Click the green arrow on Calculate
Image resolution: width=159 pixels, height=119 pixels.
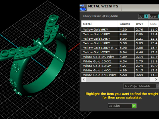[x=134, y=106]
